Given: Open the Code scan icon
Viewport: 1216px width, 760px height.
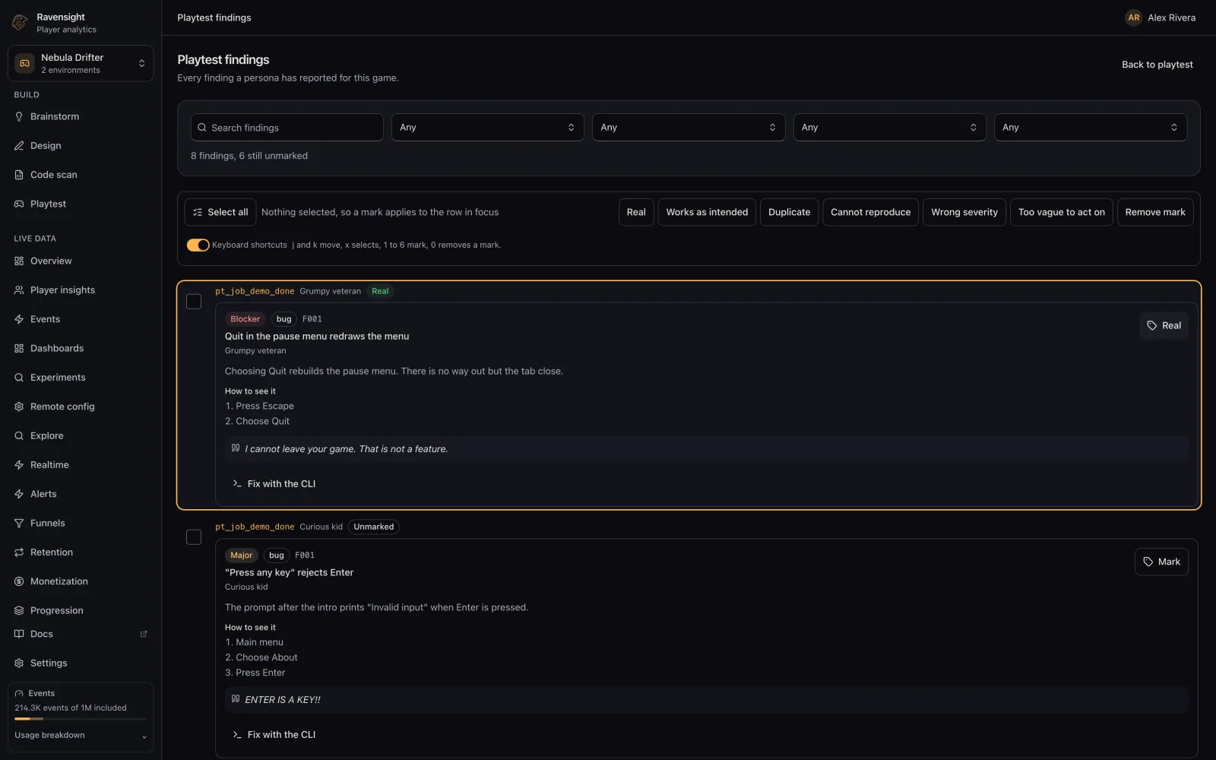Looking at the screenshot, I should (19, 175).
